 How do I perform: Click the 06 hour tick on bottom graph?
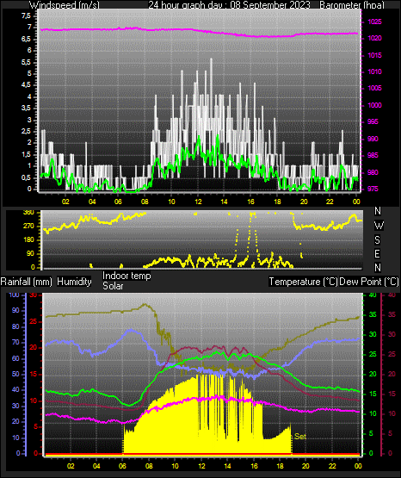coord(122,466)
